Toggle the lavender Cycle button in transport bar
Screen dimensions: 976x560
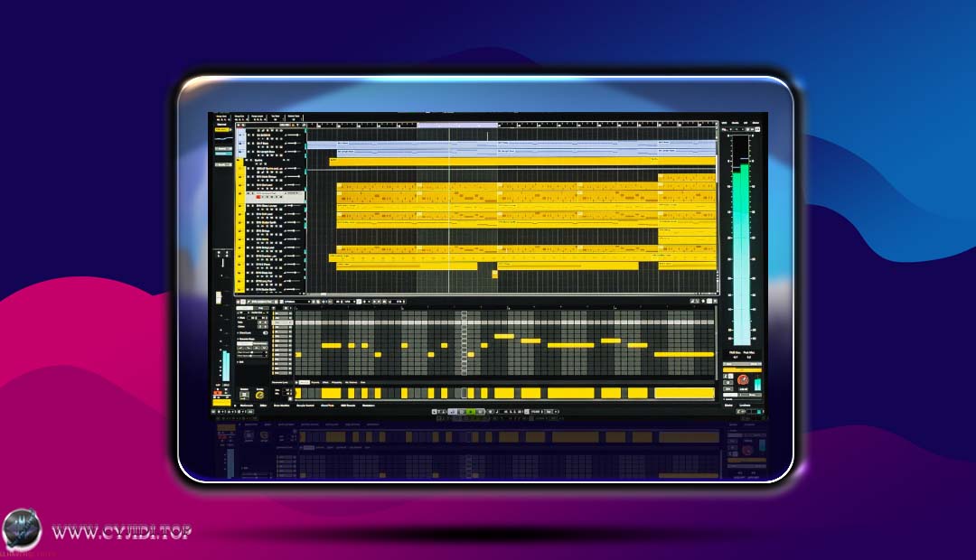453,412
